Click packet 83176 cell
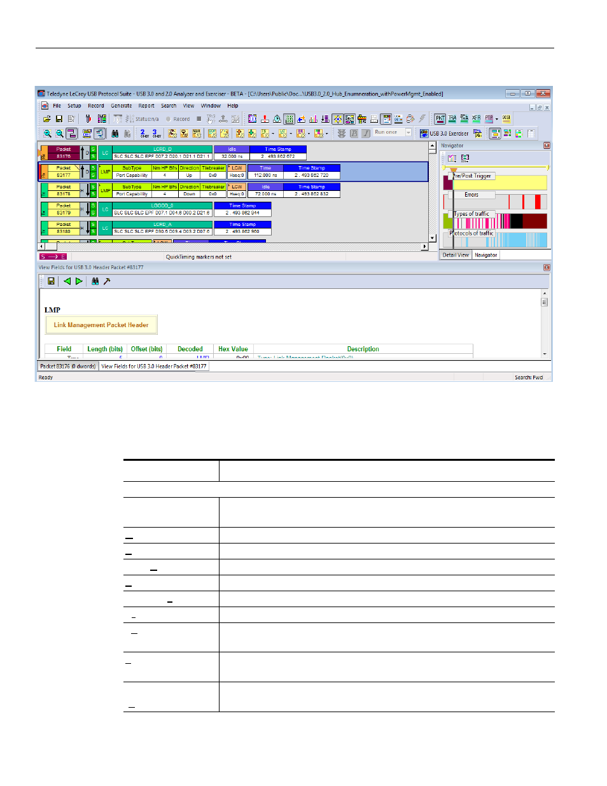The image size is (607, 786). coord(64,153)
